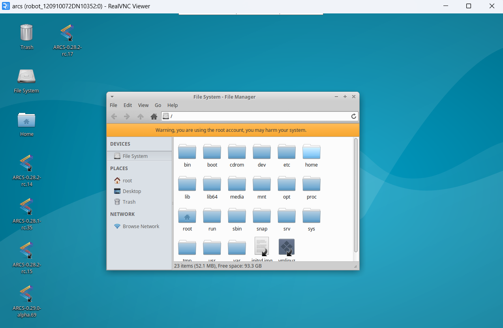Click the status bar items count text
Image resolution: width=503 pixels, height=328 pixels.
point(218,266)
